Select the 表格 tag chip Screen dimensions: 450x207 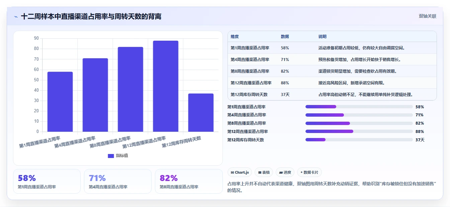[264, 172]
